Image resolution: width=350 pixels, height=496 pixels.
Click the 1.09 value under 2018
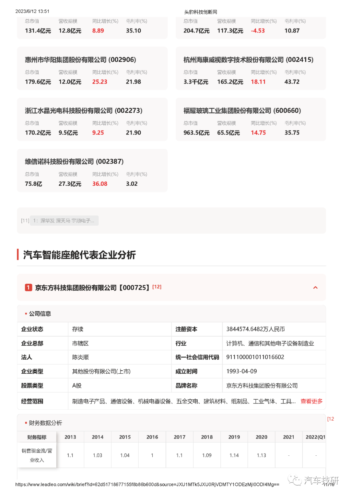[x=207, y=455]
